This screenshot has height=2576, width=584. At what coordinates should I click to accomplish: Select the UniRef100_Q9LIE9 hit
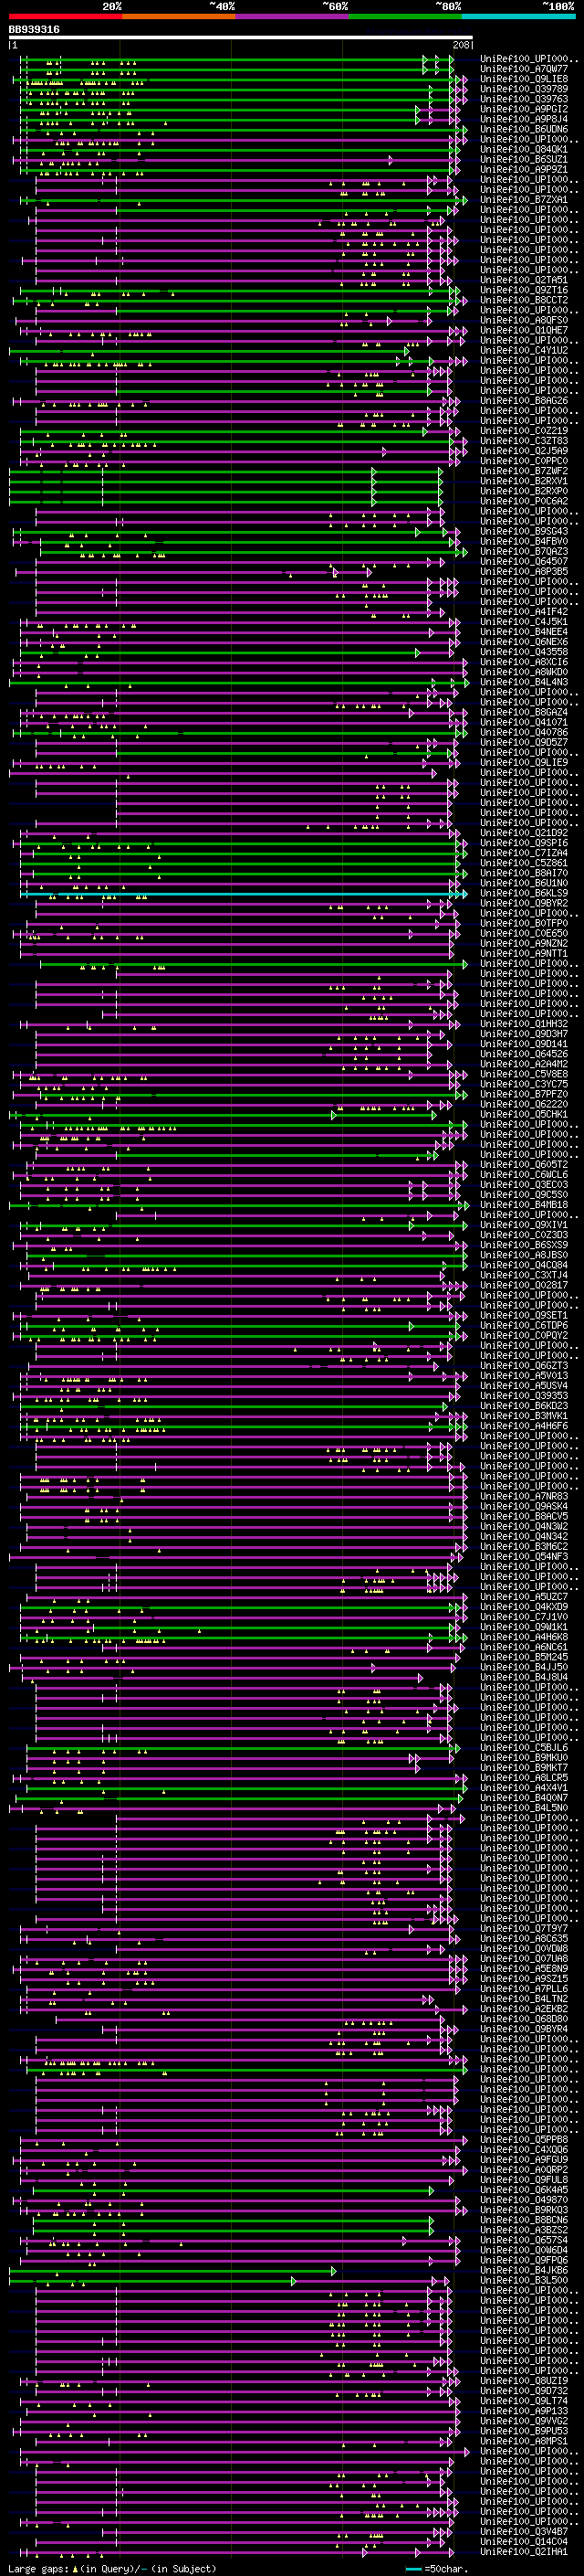pos(524,763)
